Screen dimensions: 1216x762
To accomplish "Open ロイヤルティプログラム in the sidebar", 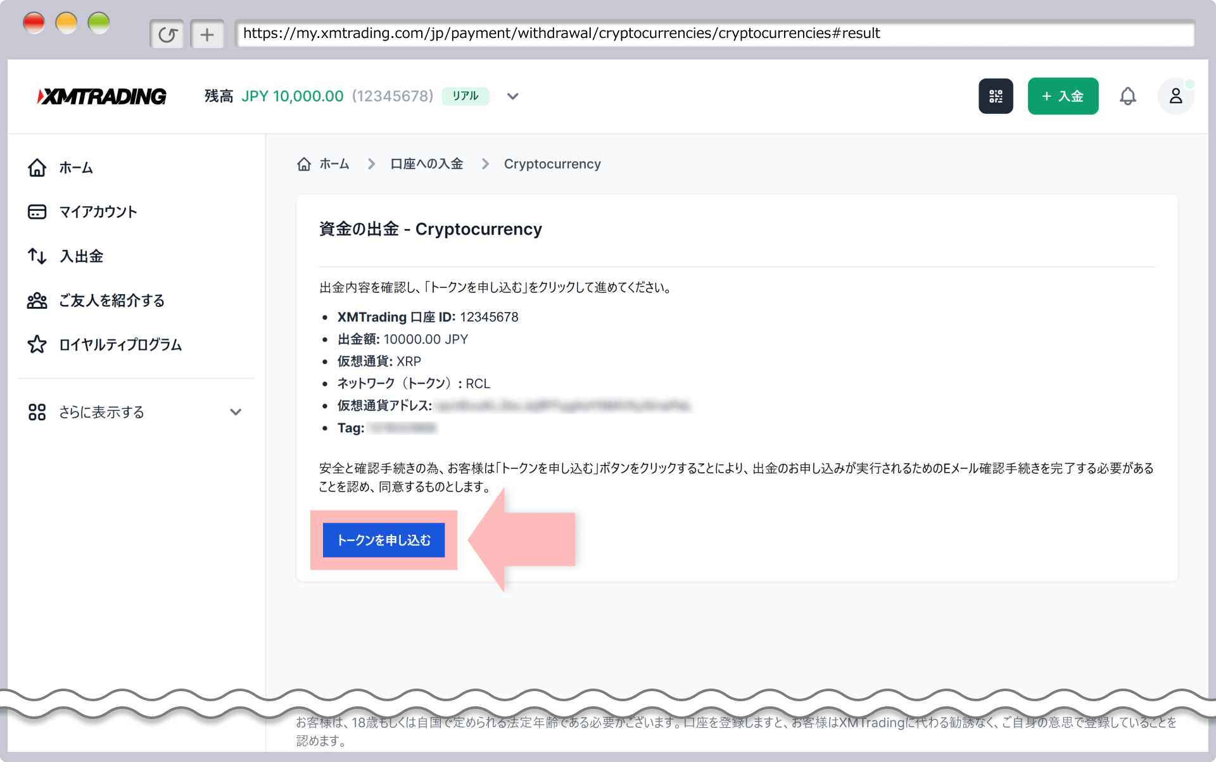I will pos(120,345).
